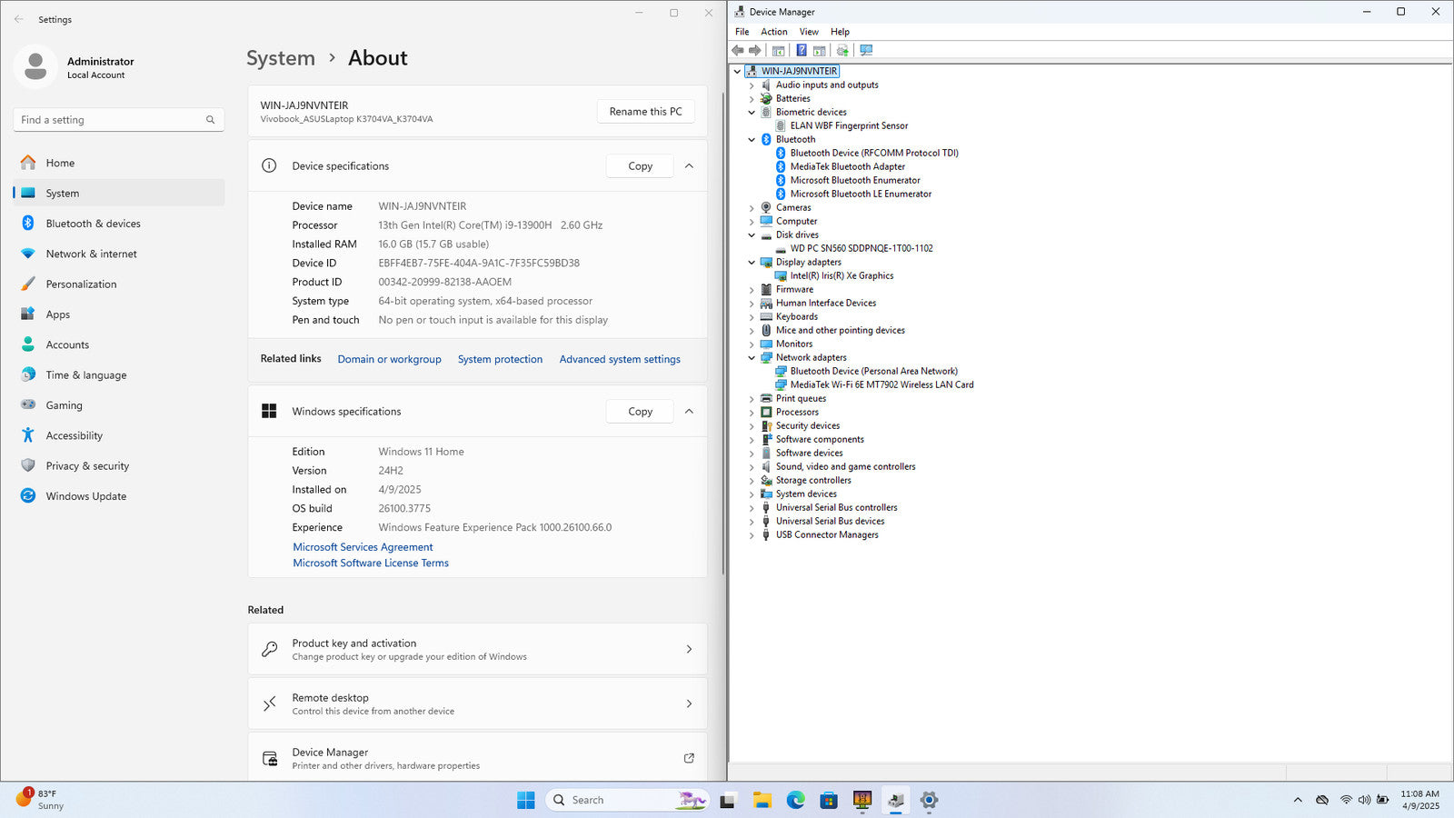
Task: Collapse the Display adapters node
Action: 752,263
